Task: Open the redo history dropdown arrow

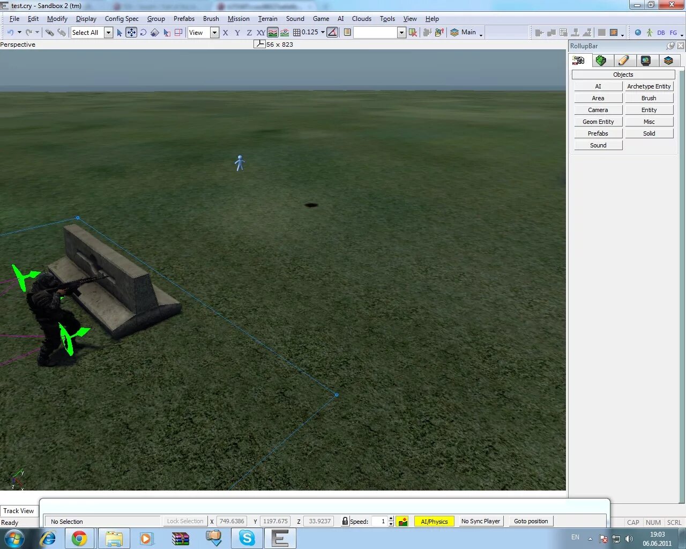Action: (38, 32)
